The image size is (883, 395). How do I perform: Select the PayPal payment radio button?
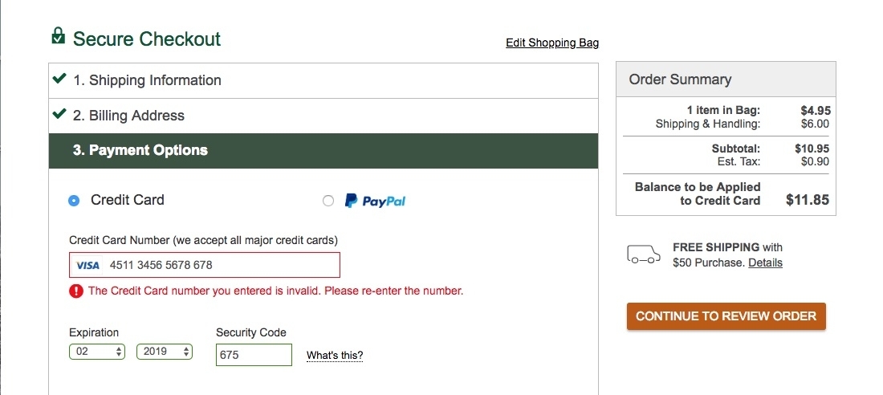coord(328,201)
